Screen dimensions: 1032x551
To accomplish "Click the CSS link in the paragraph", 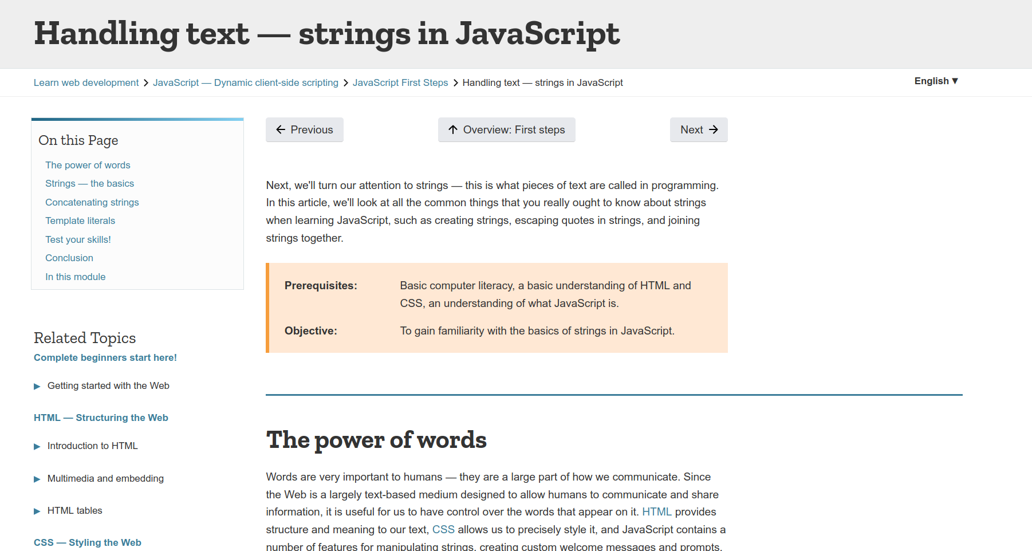I will pyautogui.click(x=443, y=529).
